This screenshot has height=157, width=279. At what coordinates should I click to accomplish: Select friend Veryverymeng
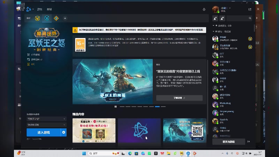(232, 113)
